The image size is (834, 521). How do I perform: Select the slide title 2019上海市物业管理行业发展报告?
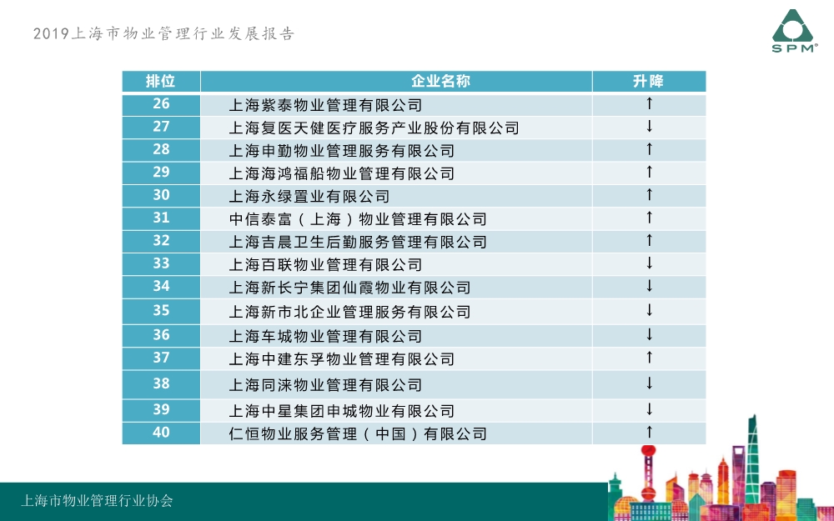pyautogui.click(x=164, y=34)
